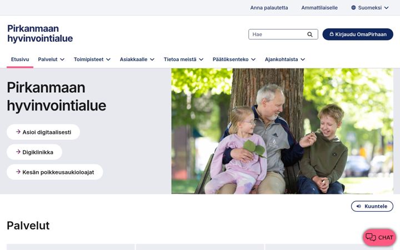Screen dimensions: 400x250
Task: Click the speaker icon on Kuuntele
Action: coord(359,206)
